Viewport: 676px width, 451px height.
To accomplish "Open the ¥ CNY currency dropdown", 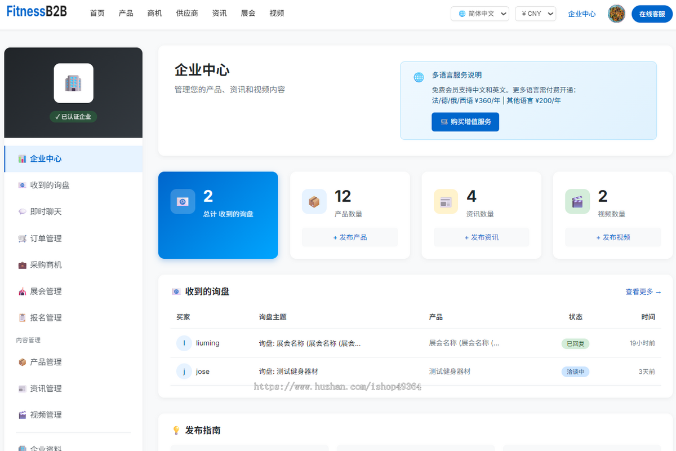I will click(x=536, y=14).
